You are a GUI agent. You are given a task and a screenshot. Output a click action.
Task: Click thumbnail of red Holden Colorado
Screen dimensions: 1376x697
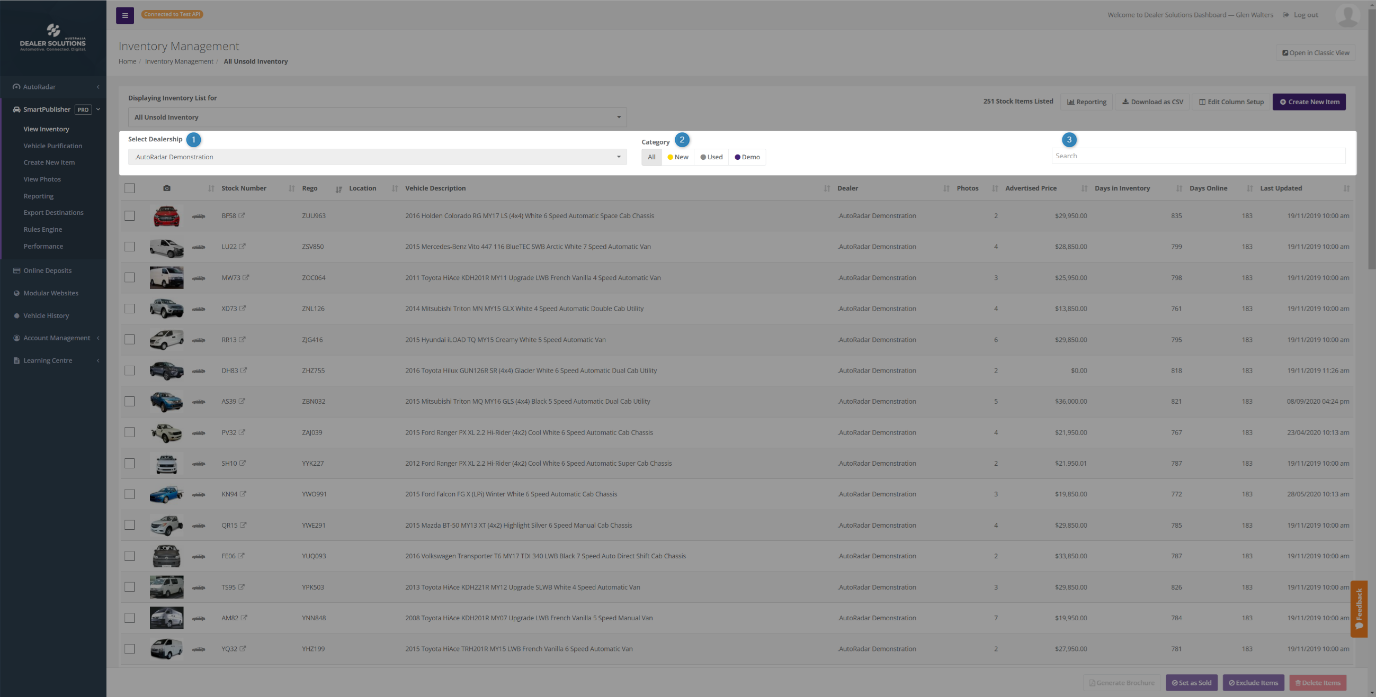[167, 216]
